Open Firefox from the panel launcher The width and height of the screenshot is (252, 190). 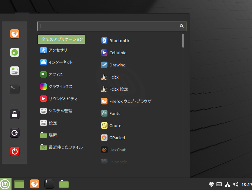tap(35, 184)
